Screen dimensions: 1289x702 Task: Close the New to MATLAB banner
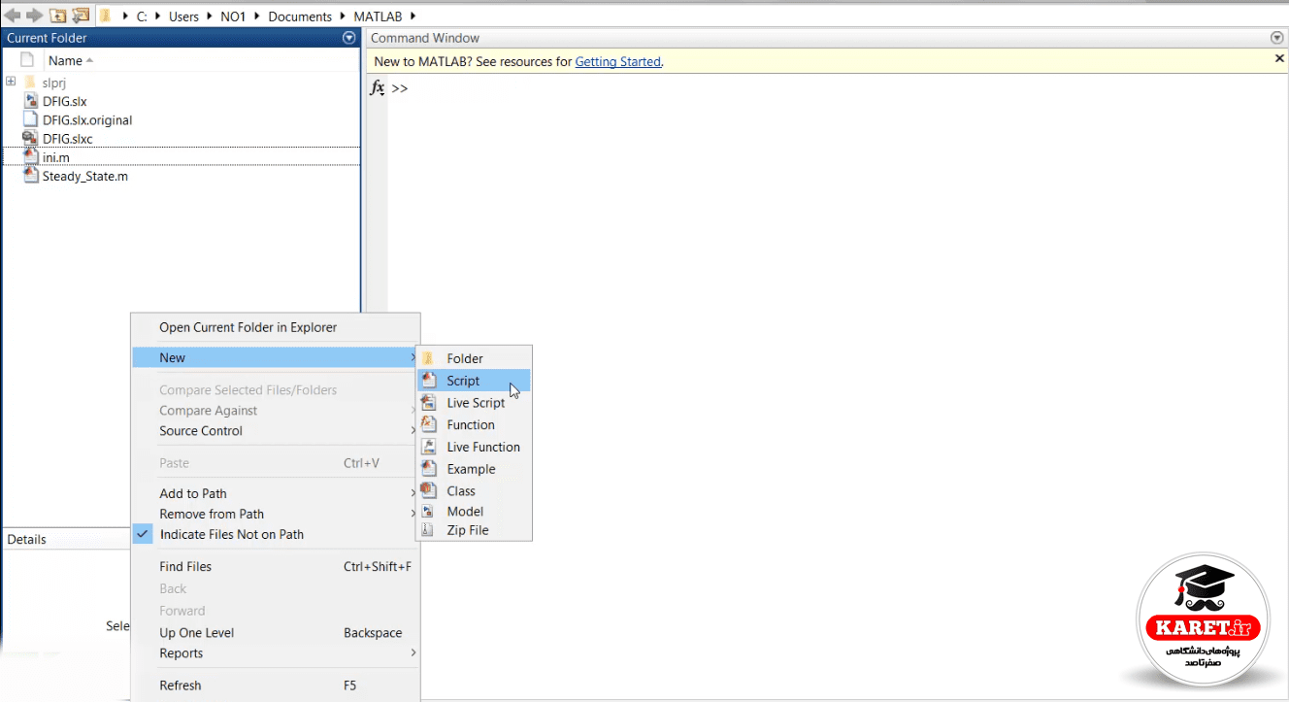[1278, 59]
